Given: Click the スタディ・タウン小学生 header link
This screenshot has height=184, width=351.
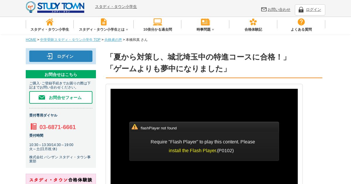Looking at the screenshot, I should coord(116,6).
